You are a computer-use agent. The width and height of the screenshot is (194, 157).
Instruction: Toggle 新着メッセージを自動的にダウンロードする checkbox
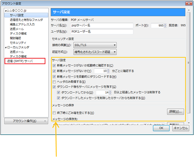coord(54,76)
